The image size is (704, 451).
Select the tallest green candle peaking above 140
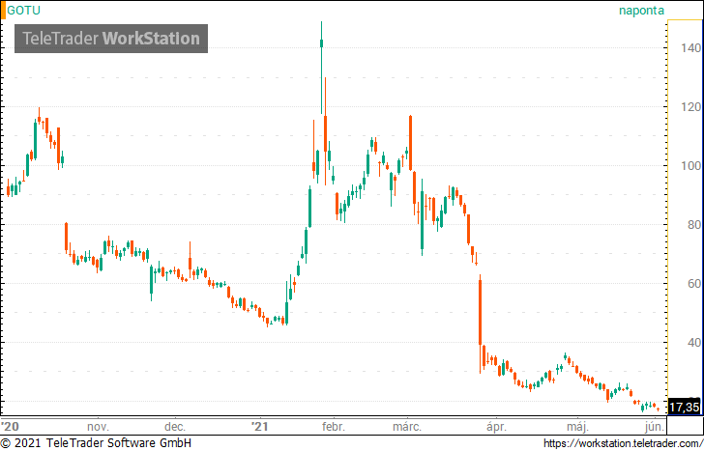click(321, 68)
